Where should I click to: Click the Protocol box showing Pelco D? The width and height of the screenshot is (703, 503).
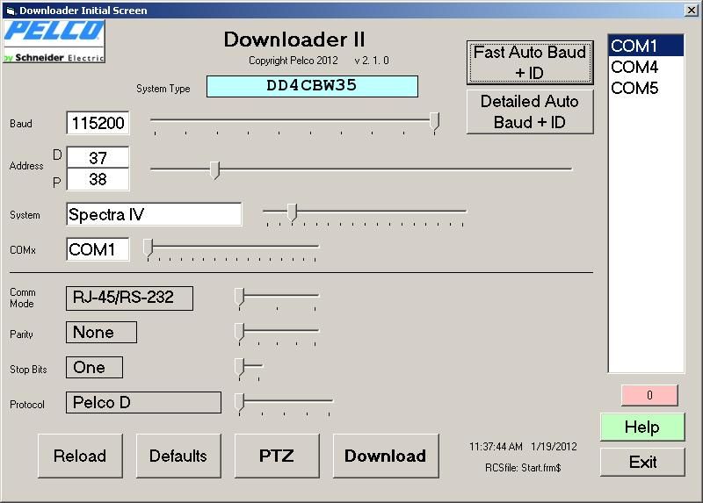[143, 402]
